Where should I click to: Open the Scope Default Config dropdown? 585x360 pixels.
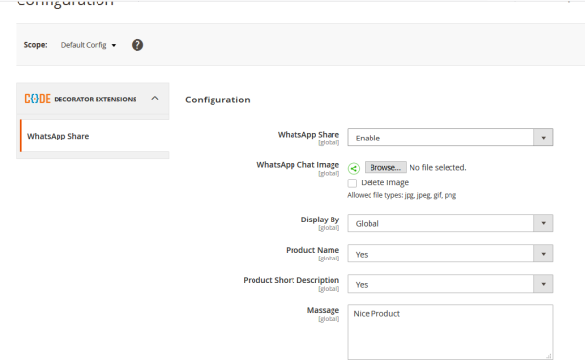click(x=89, y=45)
